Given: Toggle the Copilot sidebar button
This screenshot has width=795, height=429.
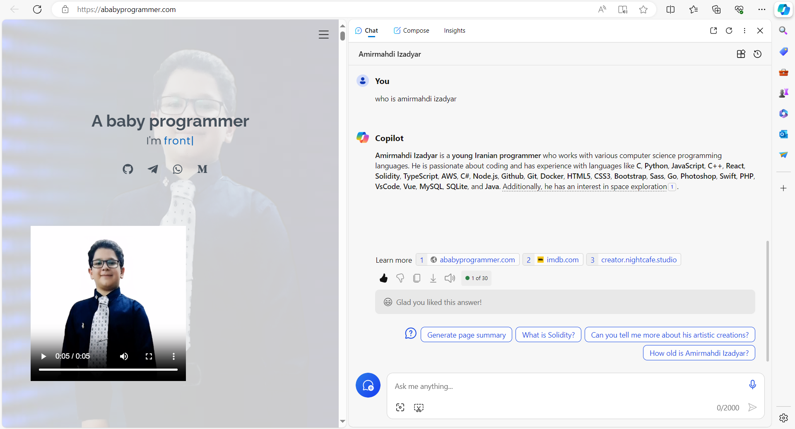Looking at the screenshot, I should 783,9.
